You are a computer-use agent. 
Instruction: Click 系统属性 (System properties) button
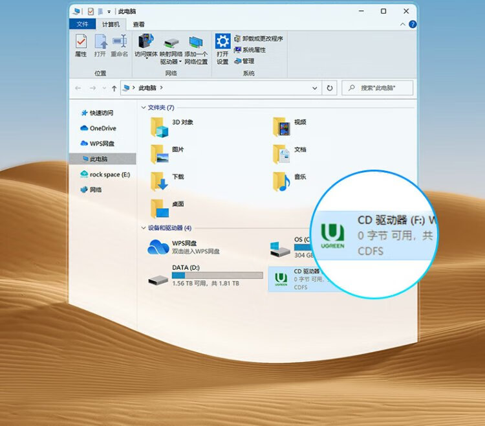point(253,50)
